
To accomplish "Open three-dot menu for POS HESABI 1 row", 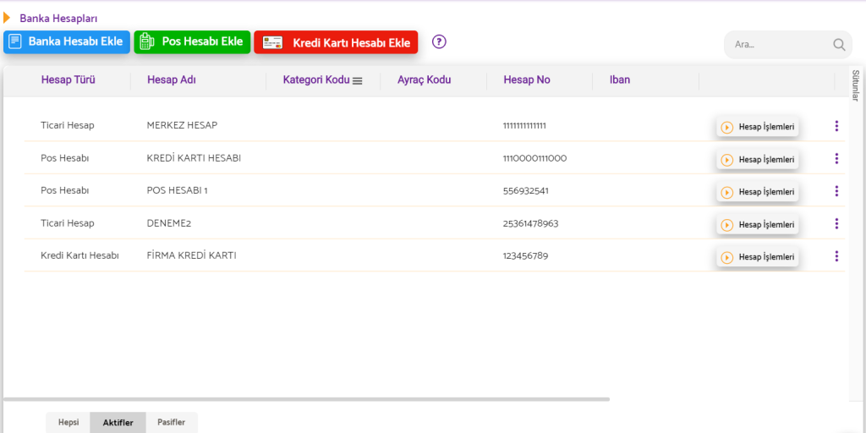I will click(836, 191).
